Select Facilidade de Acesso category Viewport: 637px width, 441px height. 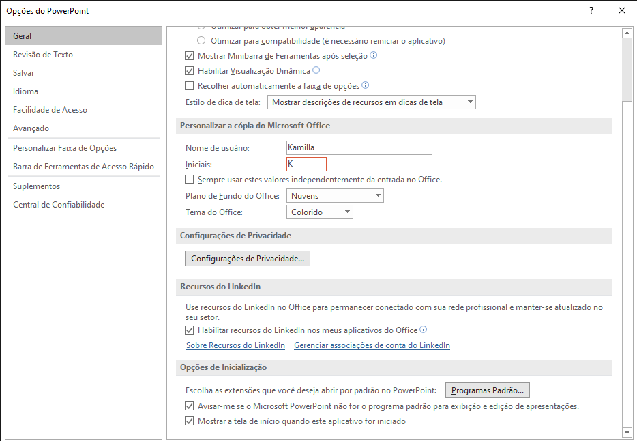click(x=83, y=110)
